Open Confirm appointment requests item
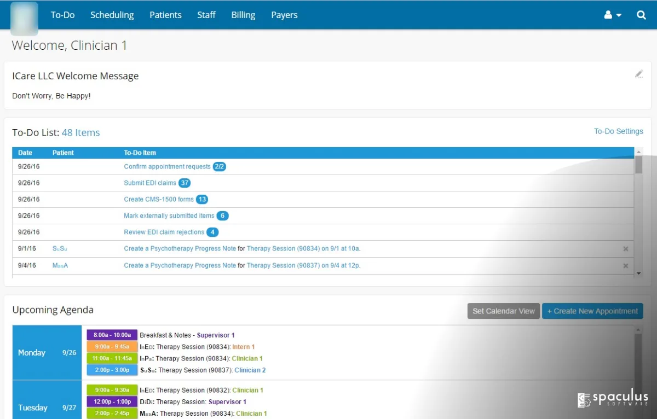Screen dimensions: 657x419 pos(167,166)
